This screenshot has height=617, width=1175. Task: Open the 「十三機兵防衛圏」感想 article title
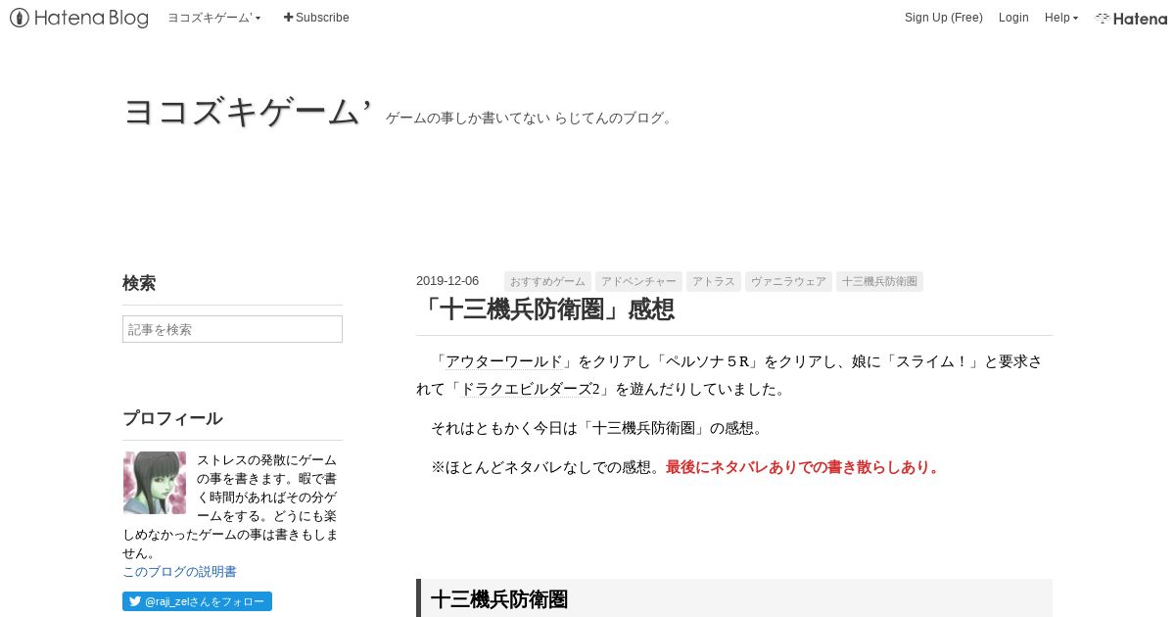pyautogui.click(x=545, y=309)
